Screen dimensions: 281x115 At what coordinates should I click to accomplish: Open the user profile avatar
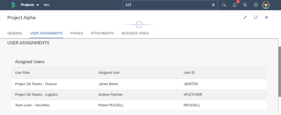(266, 5)
